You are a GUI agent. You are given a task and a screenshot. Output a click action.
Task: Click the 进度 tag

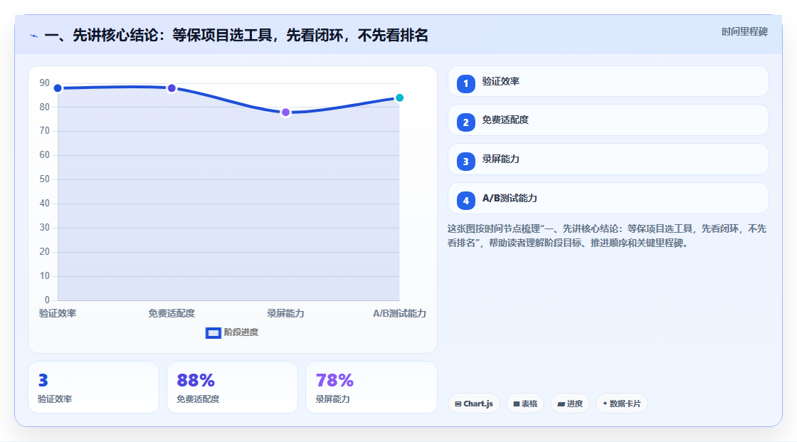click(x=570, y=404)
